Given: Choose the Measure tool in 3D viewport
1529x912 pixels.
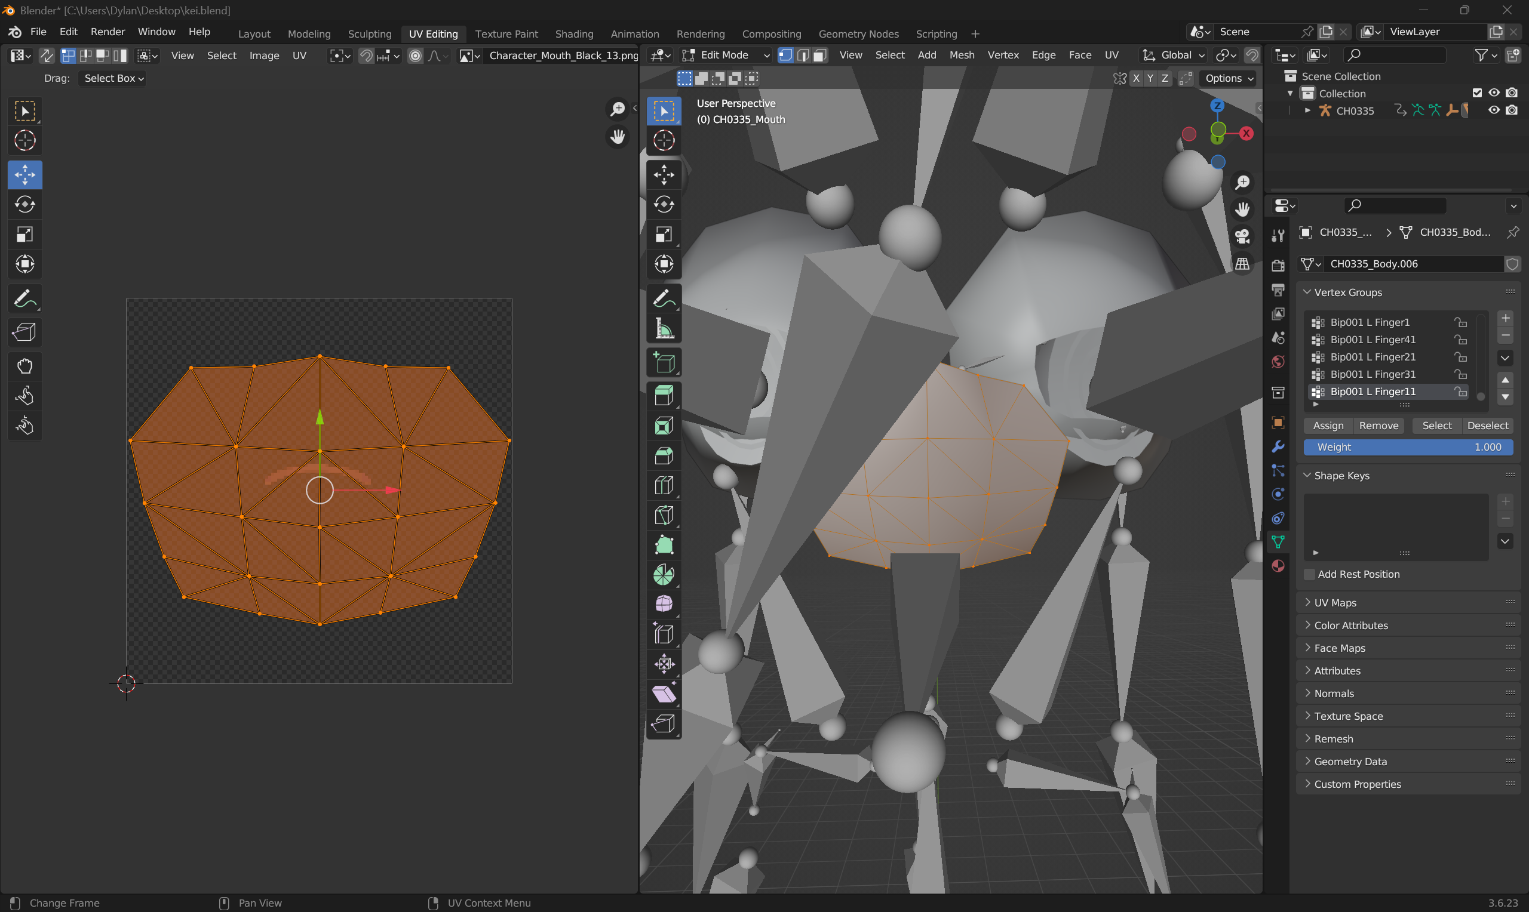Looking at the screenshot, I should 664,329.
